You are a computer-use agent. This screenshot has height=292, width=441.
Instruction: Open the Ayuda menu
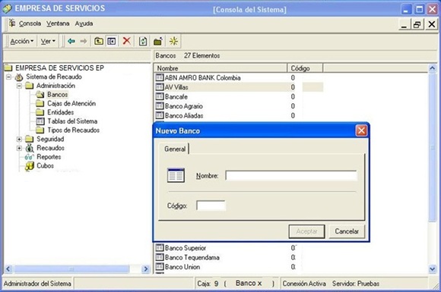(84, 24)
